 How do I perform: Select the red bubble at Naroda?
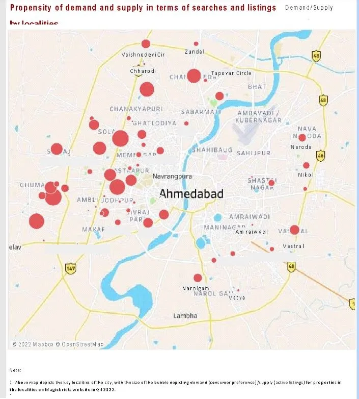(x=302, y=138)
